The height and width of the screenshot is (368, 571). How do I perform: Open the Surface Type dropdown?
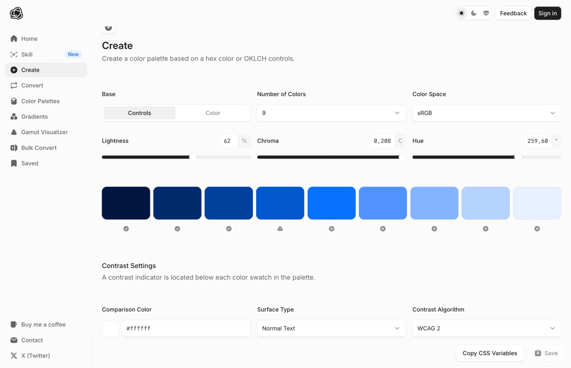click(x=331, y=328)
